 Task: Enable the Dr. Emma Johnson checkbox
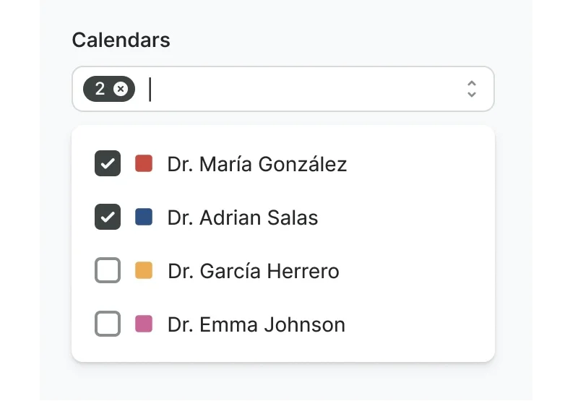[108, 324]
